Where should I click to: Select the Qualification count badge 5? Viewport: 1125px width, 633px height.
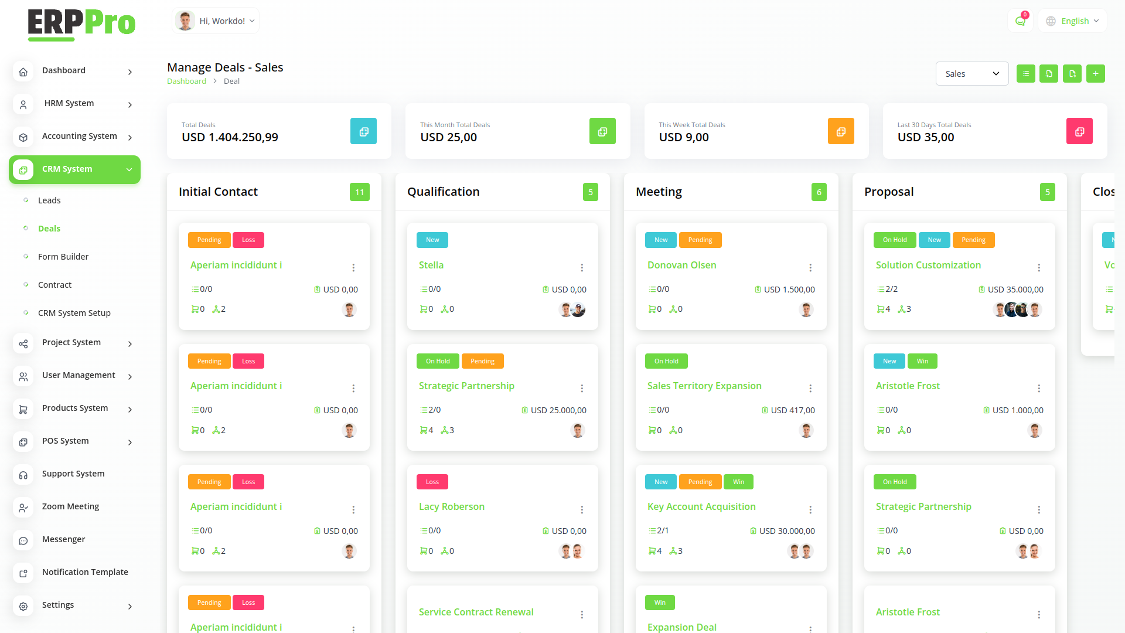(x=591, y=192)
